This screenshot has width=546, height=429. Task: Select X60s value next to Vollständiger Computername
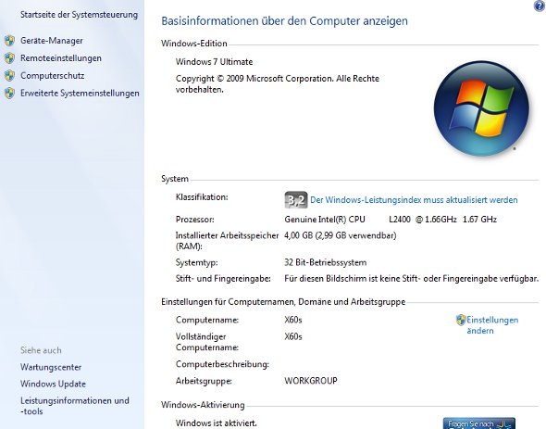[x=292, y=336]
